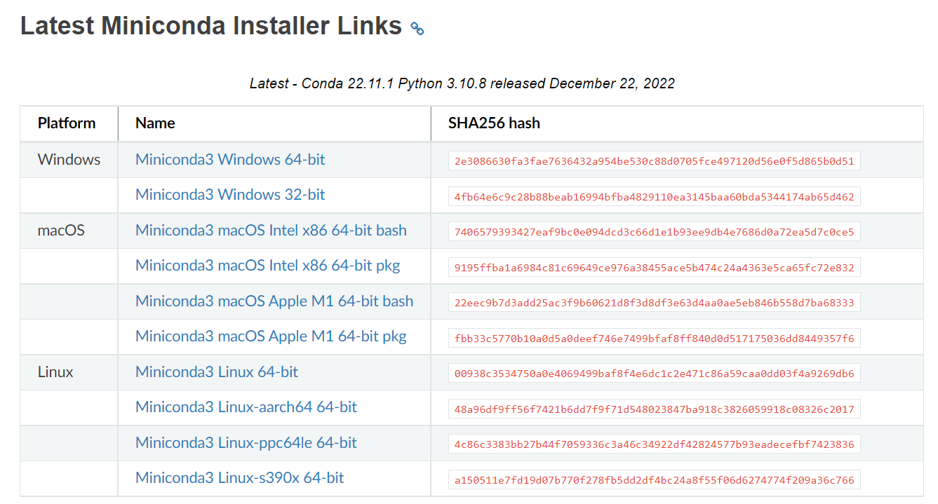
Task: Open Miniconda3 Linux-aarch64 64-bit link
Action: (246, 407)
